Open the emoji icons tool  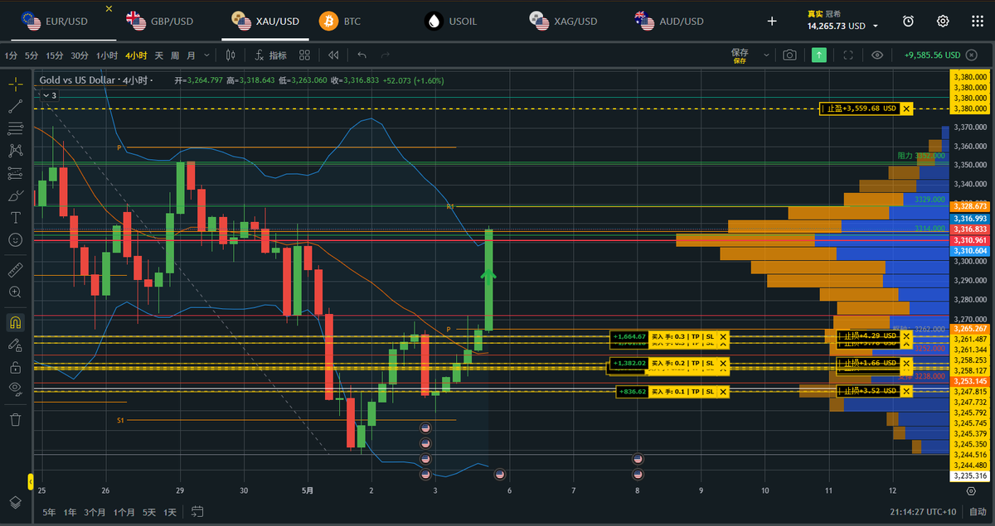pos(15,240)
